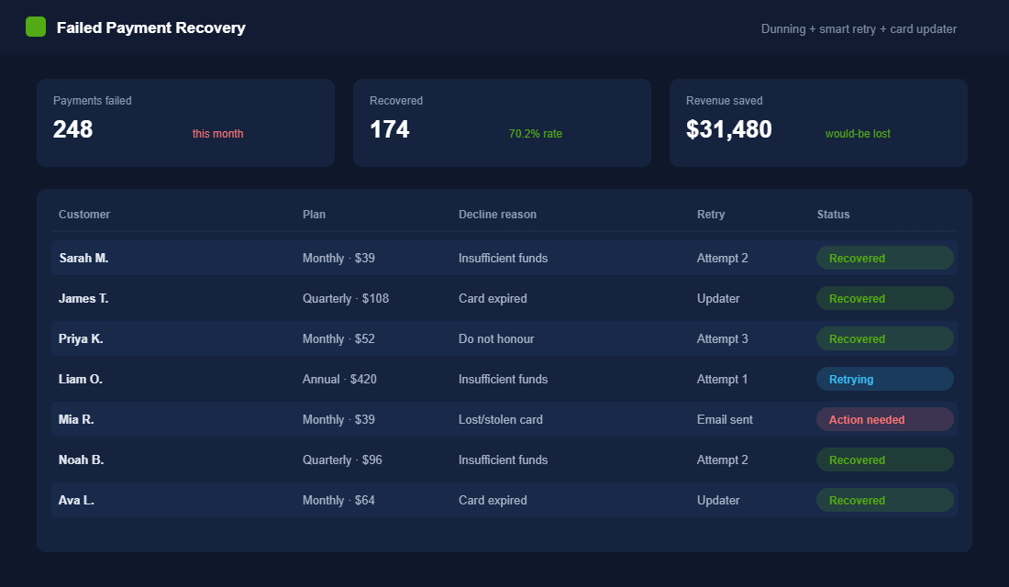Click the Customer column header
This screenshot has height=587, width=1009.
coord(84,215)
